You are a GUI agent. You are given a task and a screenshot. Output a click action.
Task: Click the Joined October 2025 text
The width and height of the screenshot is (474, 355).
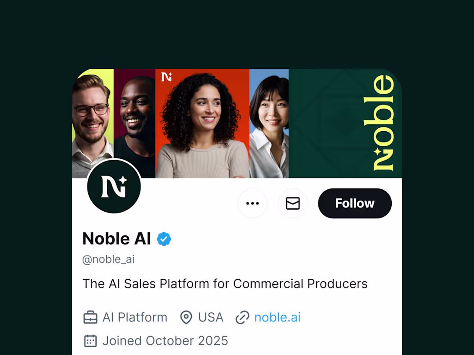click(x=165, y=340)
